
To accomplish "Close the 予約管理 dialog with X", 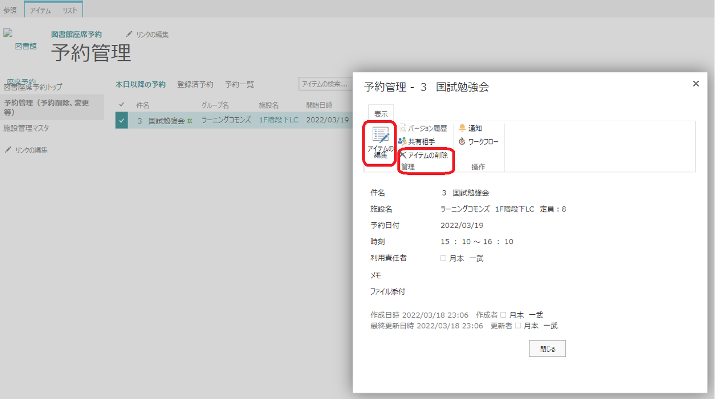I will pos(696,84).
